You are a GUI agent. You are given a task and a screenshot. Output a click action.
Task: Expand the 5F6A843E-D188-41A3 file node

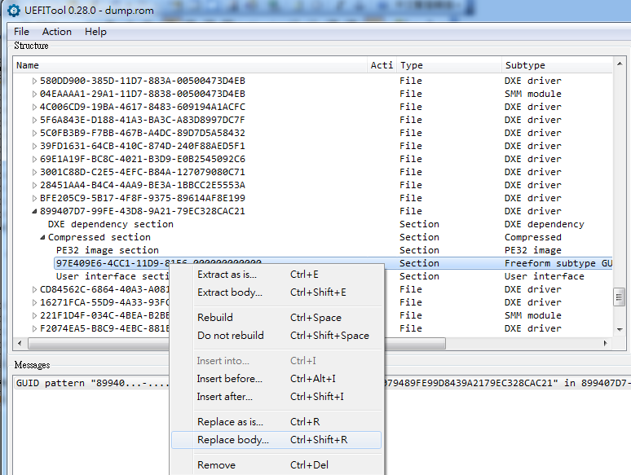click(x=34, y=120)
